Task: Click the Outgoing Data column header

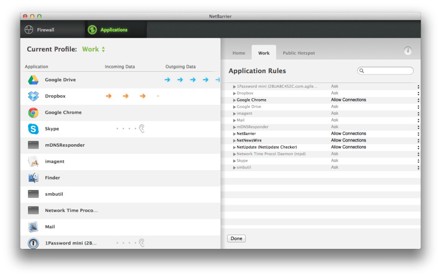Action: click(181, 67)
